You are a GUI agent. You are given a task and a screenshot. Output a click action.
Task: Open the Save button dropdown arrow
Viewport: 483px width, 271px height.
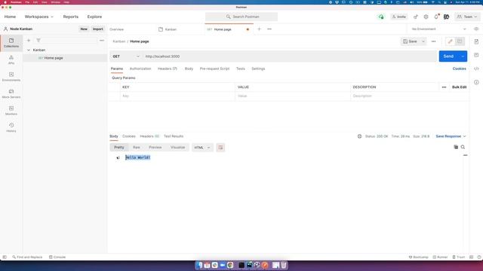pyautogui.click(x=423, y=41)
